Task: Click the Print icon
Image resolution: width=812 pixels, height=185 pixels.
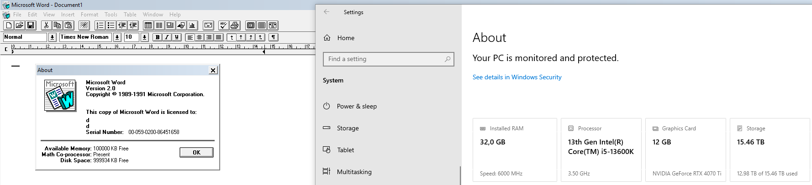Action: tap(235, 26)
